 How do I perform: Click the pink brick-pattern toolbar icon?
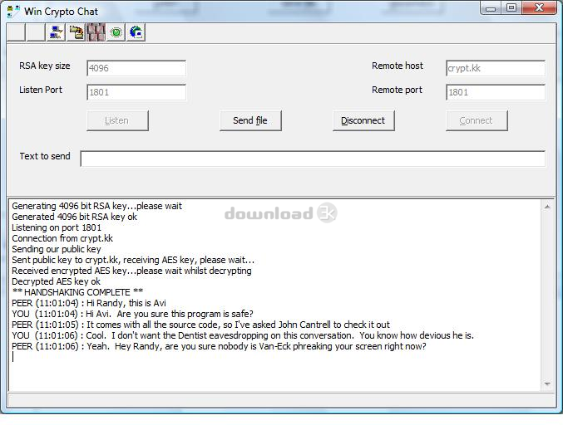coord(96,32)
